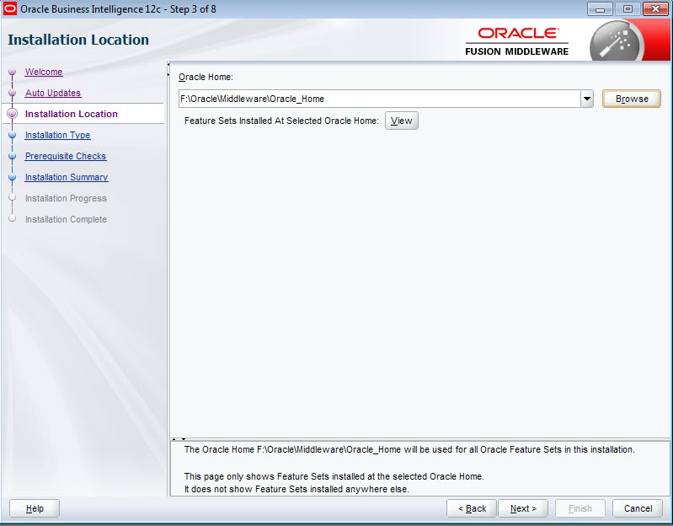Click the Oracle installer icon in title bar
This screenshot has width=673, height=526.
click(9, 8)
